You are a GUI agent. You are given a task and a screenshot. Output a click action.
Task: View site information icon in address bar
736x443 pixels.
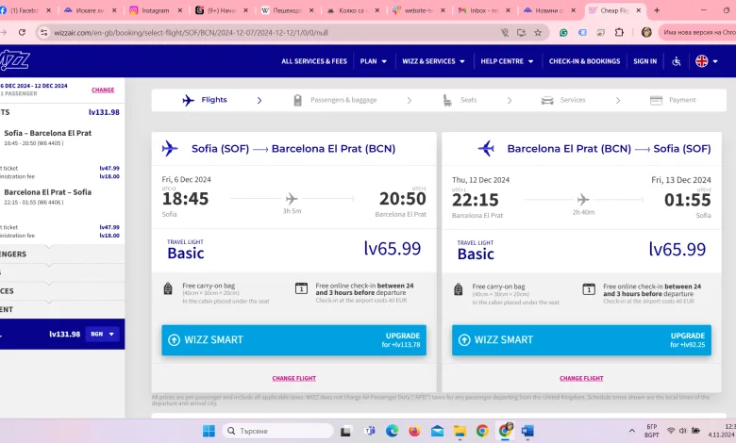[43, 33]
